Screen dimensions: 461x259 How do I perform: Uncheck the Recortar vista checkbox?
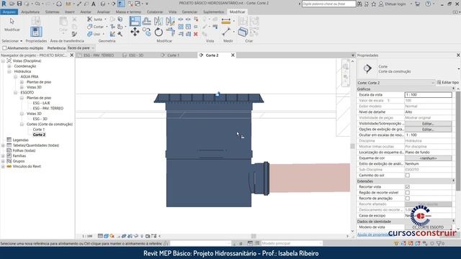(408, 187)
